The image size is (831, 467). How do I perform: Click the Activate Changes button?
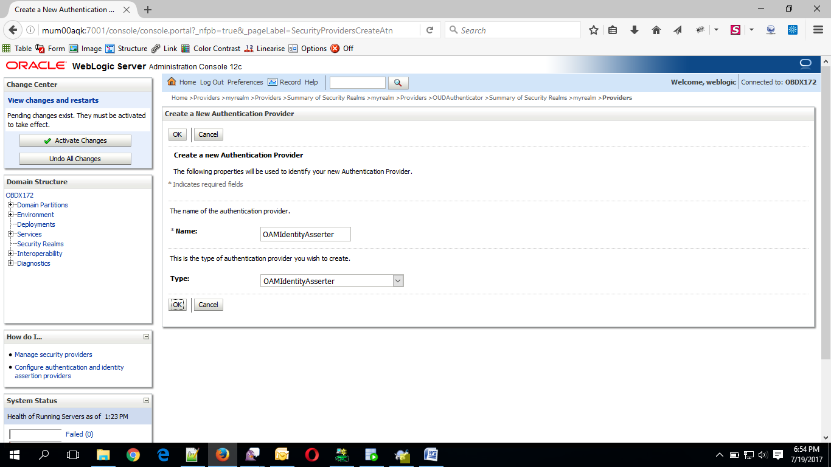click(x=75, y=140)
